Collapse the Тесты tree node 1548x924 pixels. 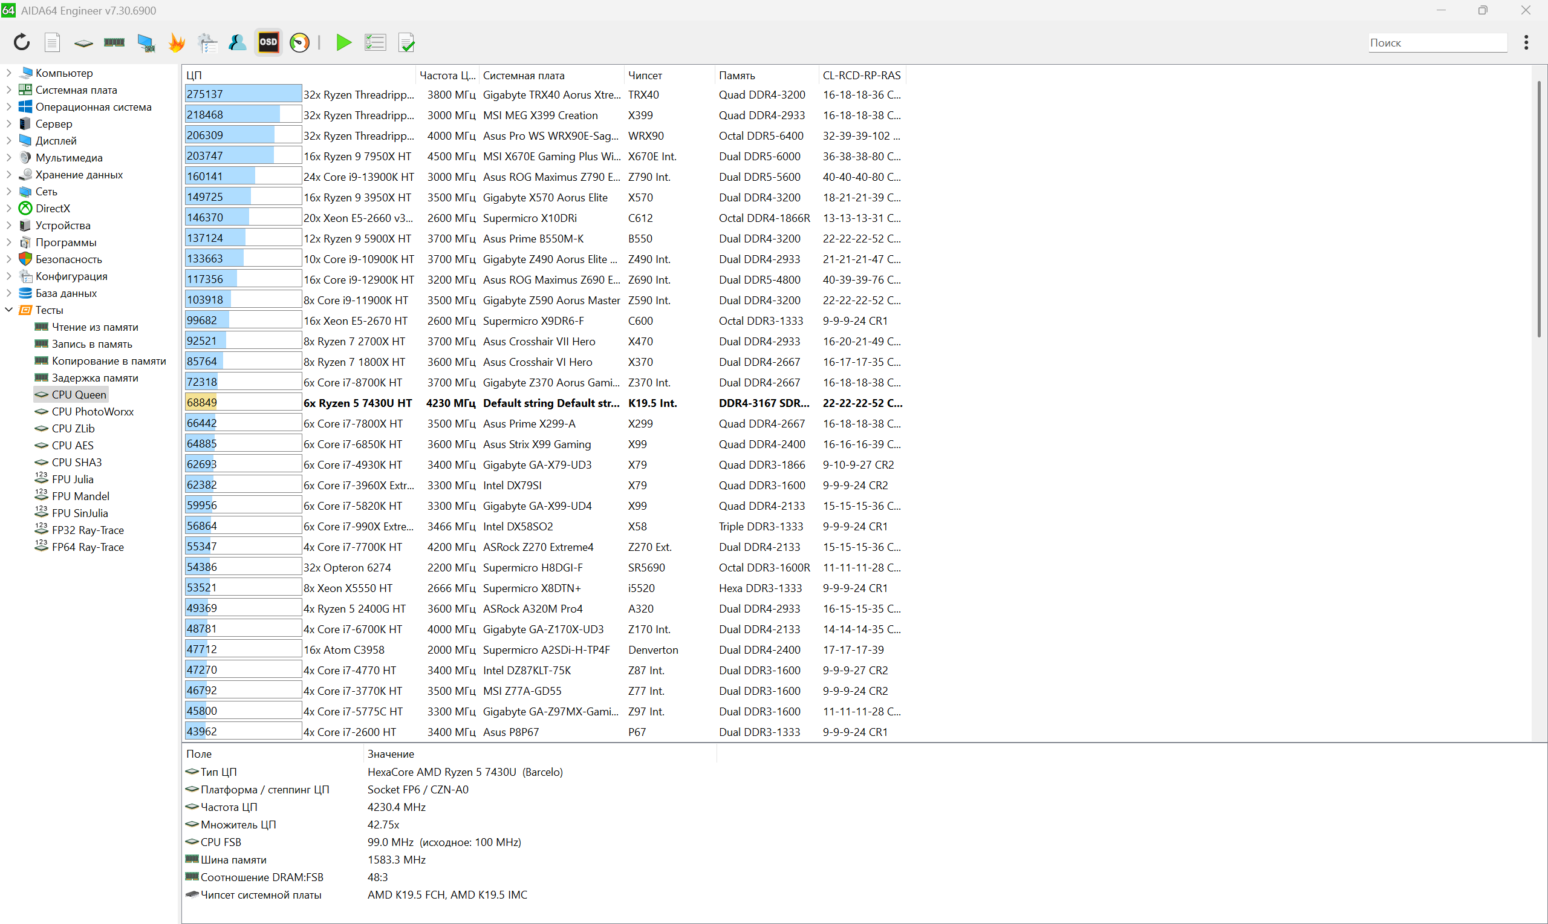tap(8, 310)
